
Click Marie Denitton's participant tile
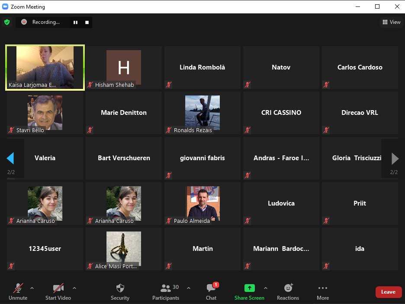tap(124, 113)
